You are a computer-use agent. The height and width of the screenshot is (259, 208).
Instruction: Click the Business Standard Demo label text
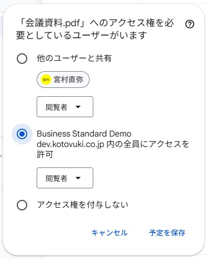pyautogui.click(x=84, y=134)
